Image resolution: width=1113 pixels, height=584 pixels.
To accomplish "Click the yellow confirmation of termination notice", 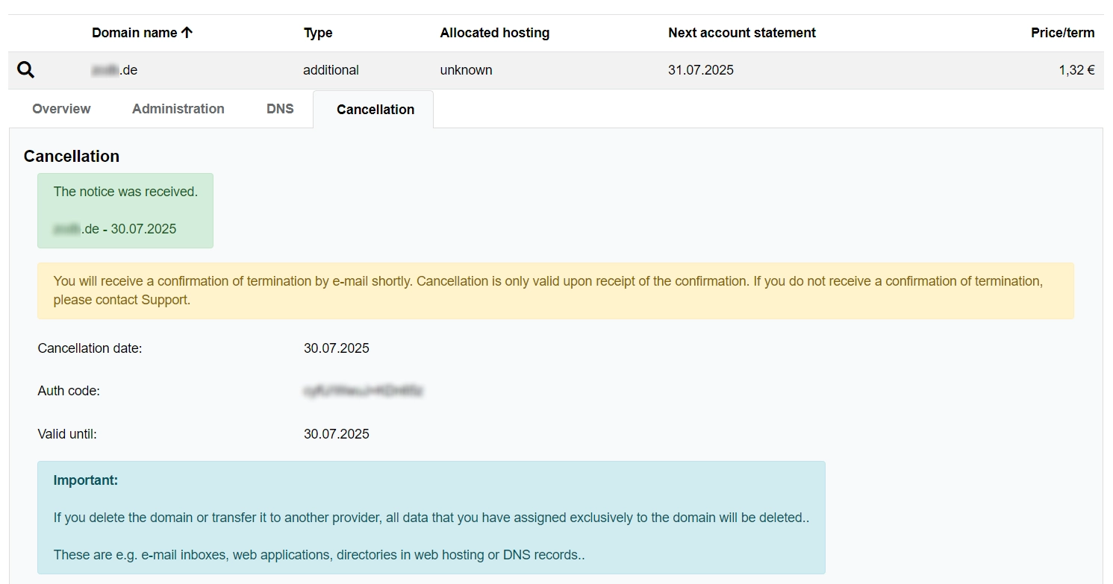I will click(555, 291).
